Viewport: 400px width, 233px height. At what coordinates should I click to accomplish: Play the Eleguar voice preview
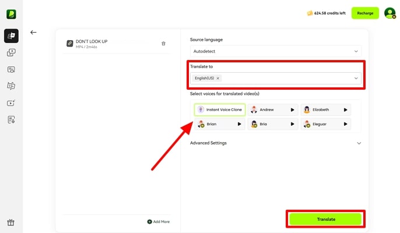345,124
